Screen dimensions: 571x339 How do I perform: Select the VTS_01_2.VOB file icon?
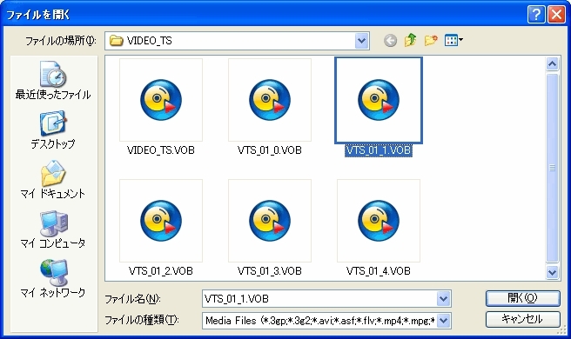tap(161, 221)
